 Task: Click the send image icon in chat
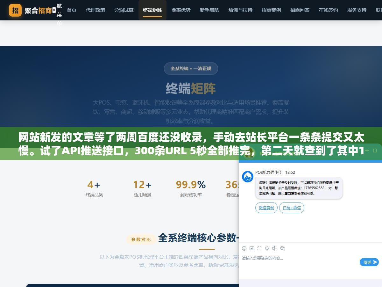252,248
